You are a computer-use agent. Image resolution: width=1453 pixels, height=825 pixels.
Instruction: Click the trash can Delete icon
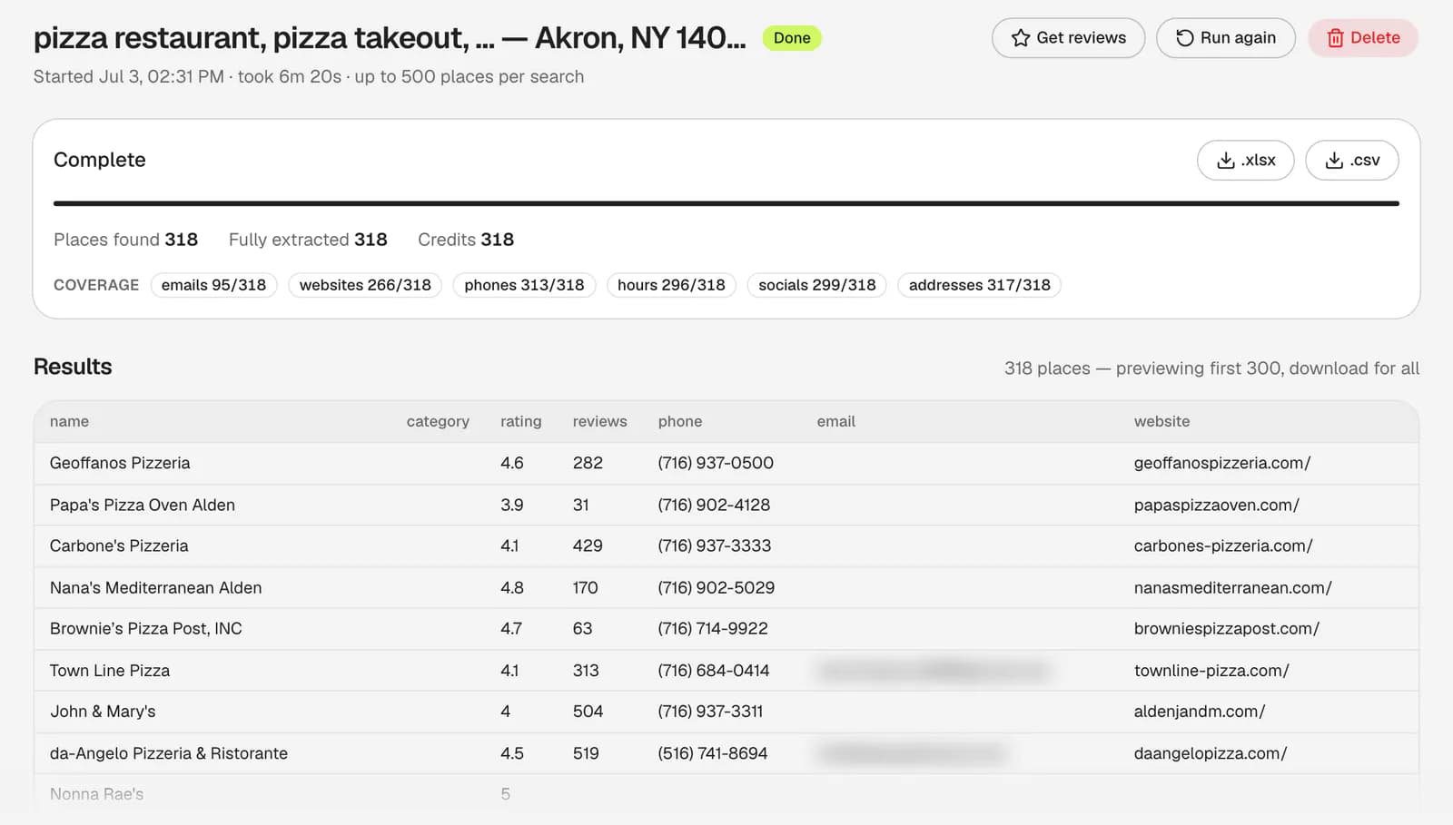click(1335, 38)
